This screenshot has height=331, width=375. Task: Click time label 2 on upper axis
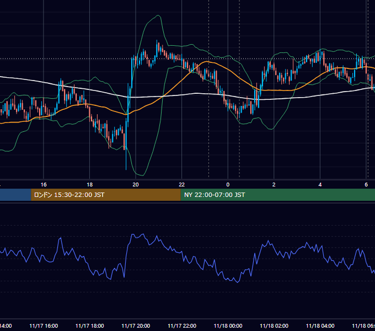[x=274, y=185]
